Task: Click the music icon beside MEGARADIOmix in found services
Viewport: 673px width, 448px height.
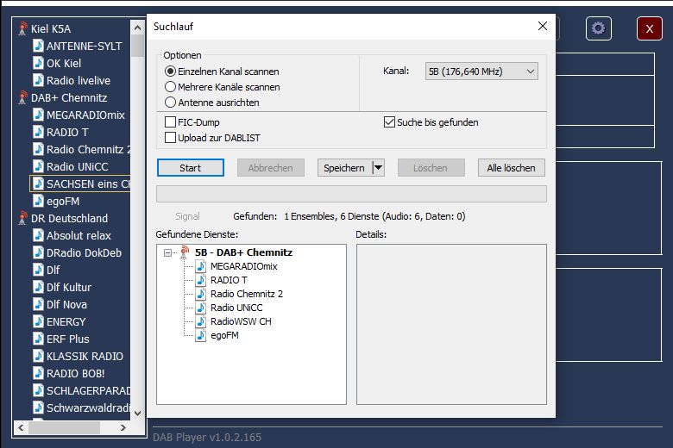Action: (201, 266)
